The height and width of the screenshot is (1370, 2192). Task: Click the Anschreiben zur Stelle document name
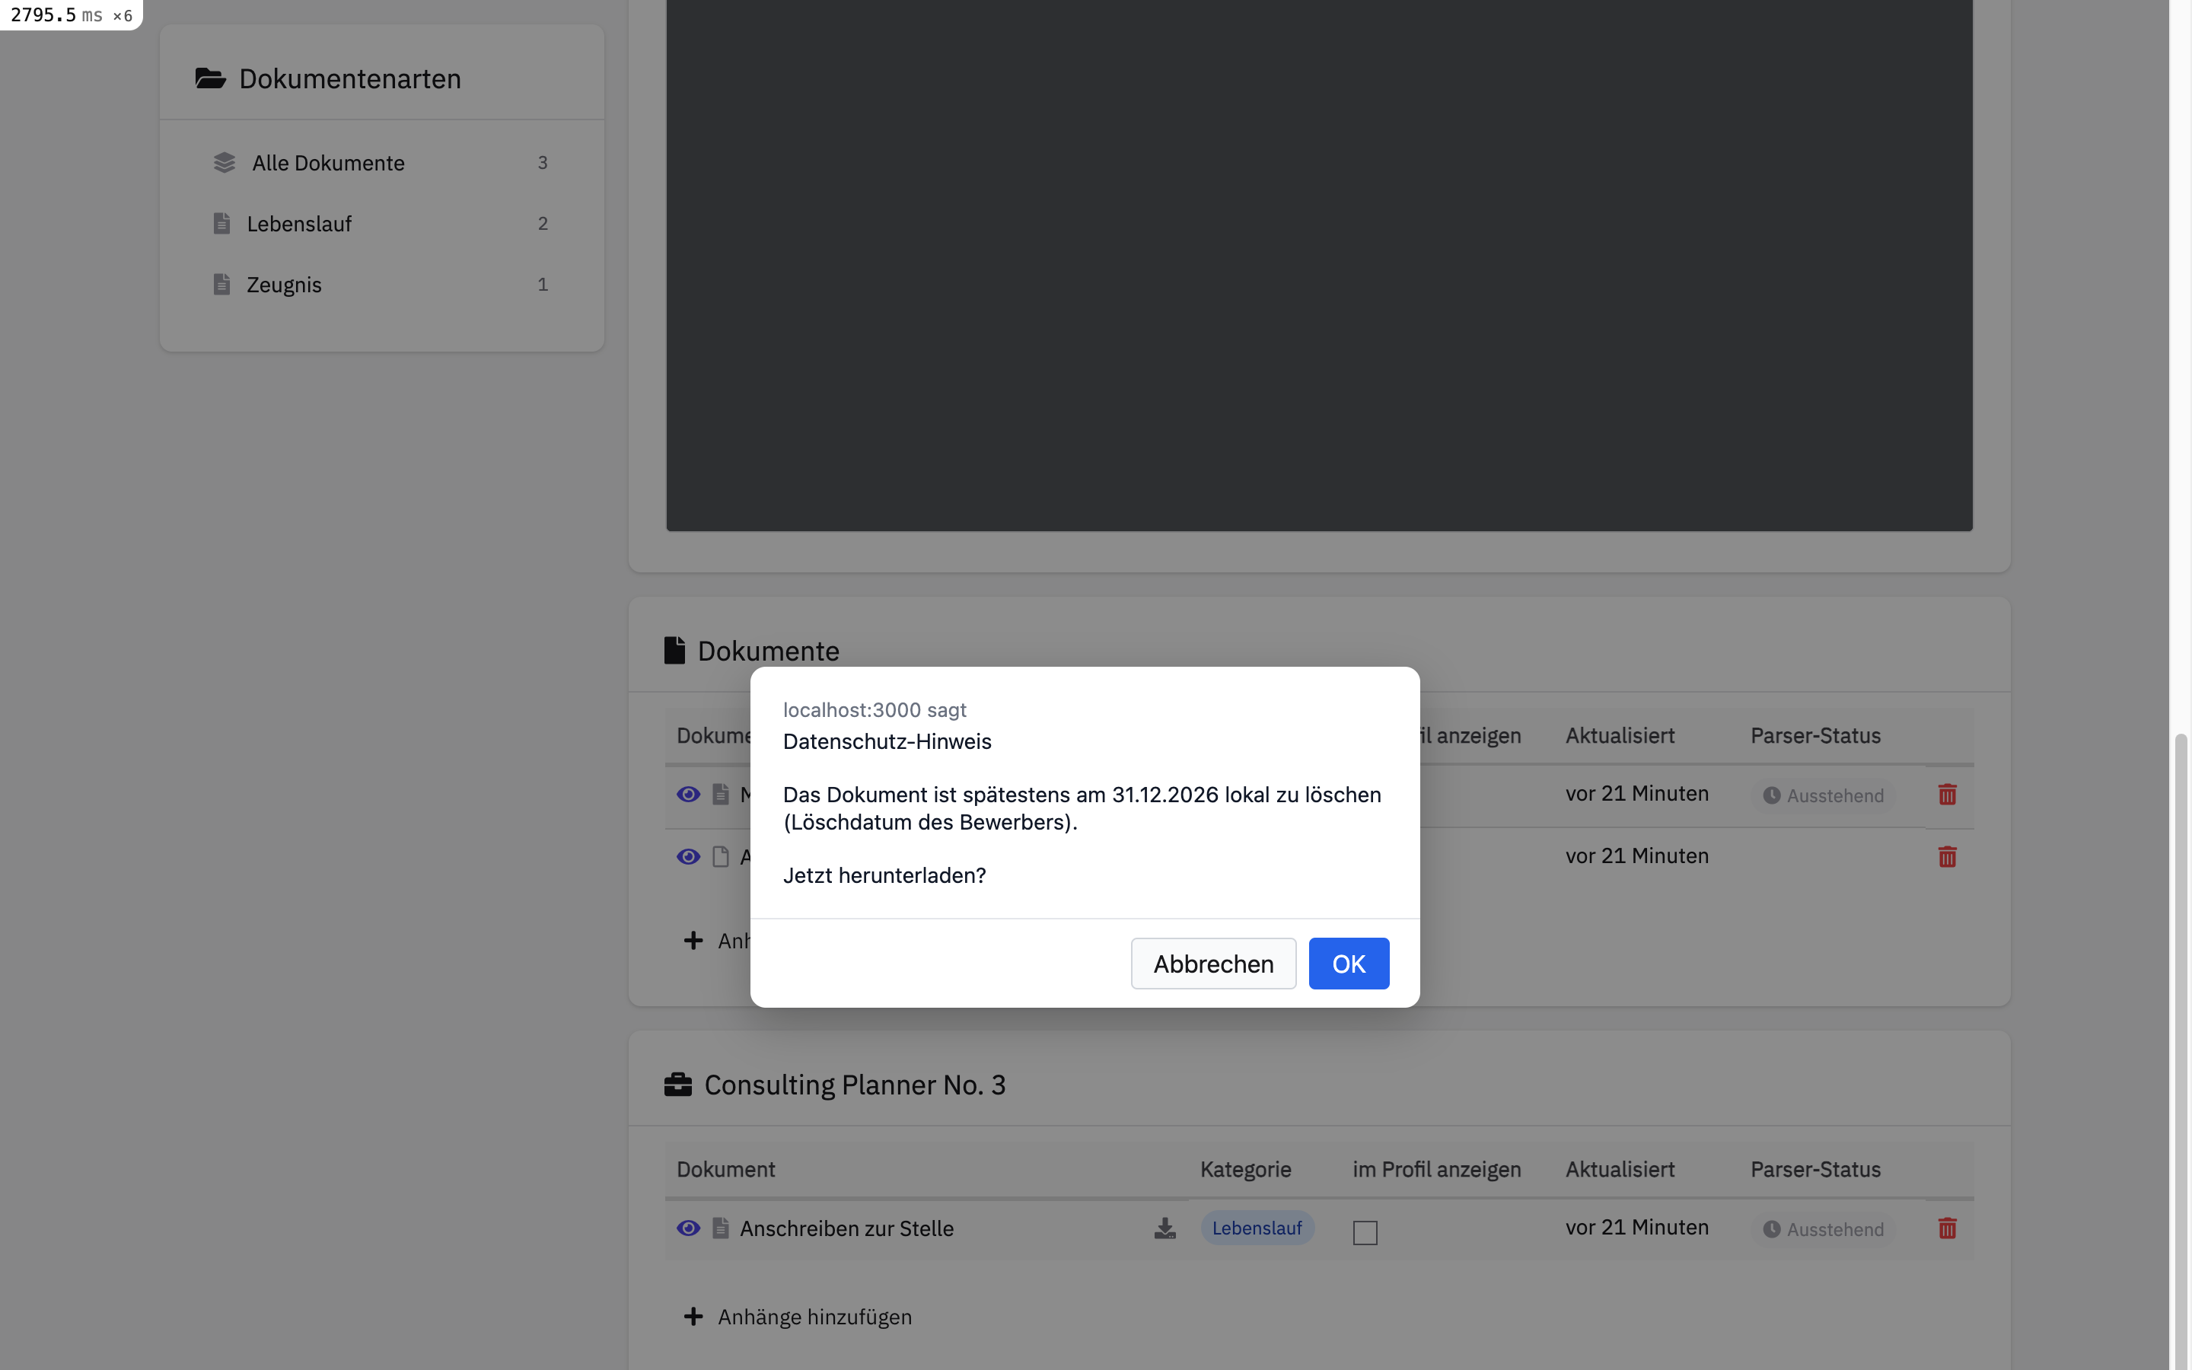pos(846,1228)
